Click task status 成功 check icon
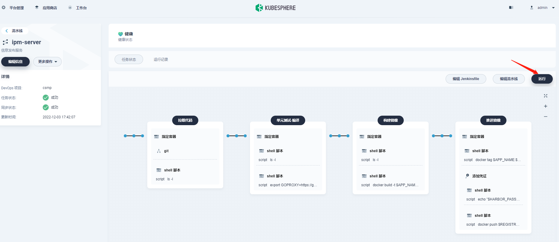This screenshot has height=242, width=559. click(x=46, y=98)
